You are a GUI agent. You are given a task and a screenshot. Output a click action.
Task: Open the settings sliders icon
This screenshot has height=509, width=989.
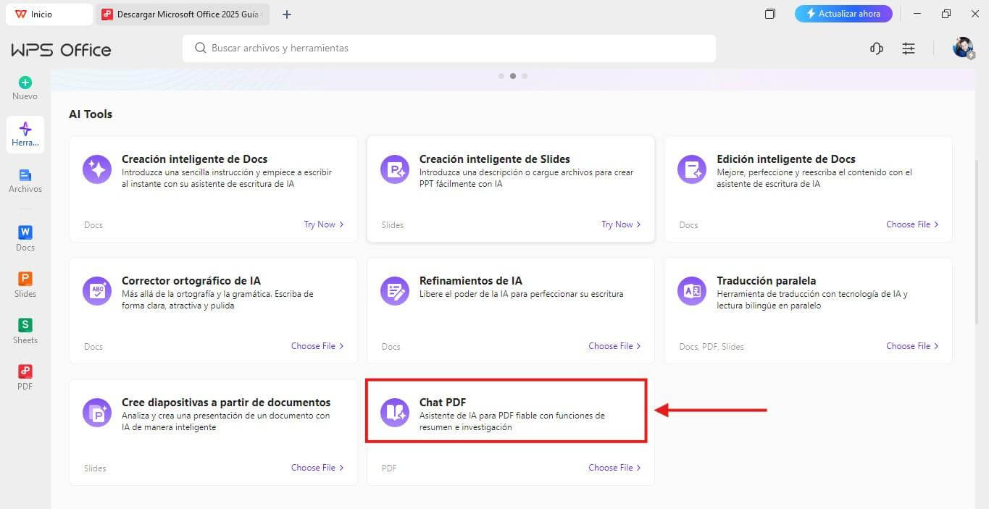pyautogui.click(x=909, y=49)
